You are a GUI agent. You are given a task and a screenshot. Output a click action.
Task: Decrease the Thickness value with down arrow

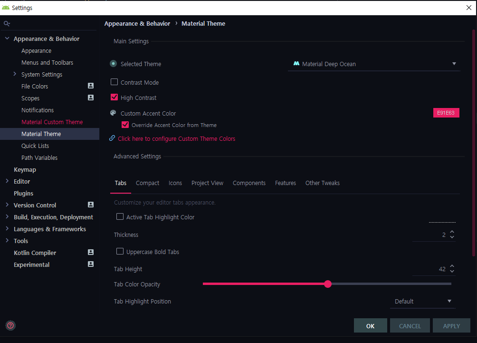452,237
